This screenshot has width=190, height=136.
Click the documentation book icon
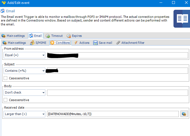tap(182, 19)
